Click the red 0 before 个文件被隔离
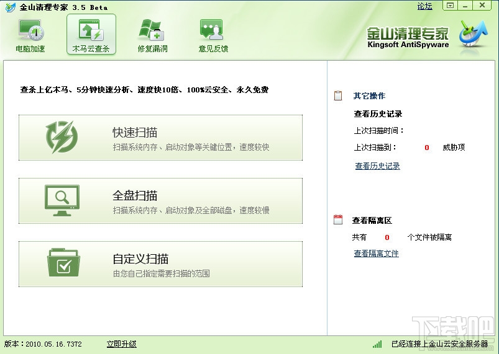This screenshot has height=354, width=499. (387, 237)
